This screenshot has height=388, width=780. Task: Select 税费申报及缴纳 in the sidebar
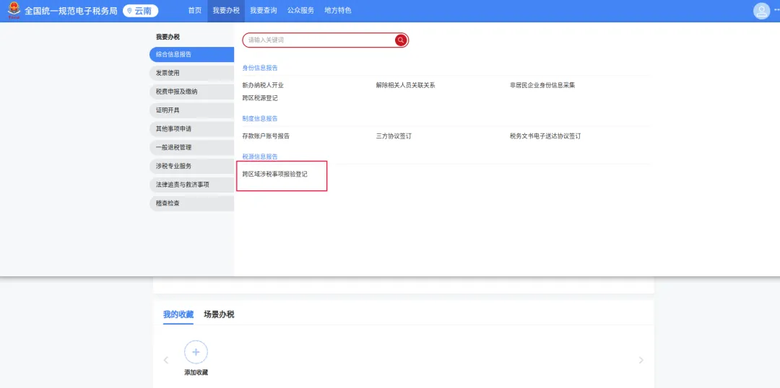[191, 92]
